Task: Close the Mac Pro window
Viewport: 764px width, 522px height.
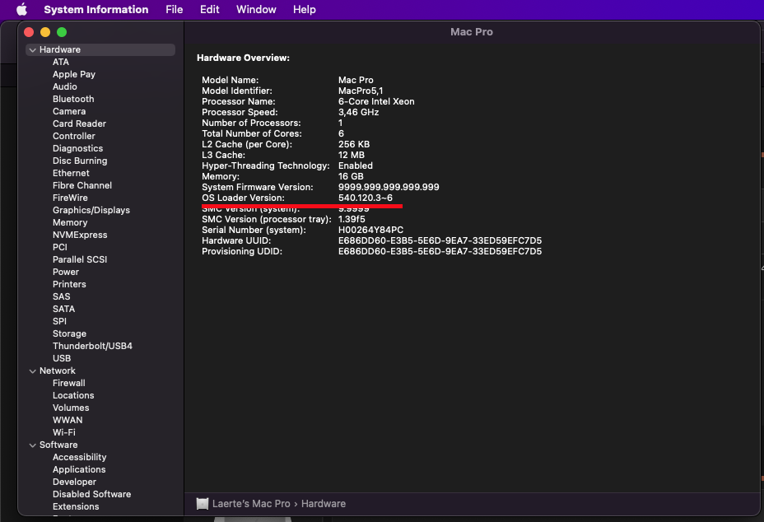Action: (x=29, y=32)
